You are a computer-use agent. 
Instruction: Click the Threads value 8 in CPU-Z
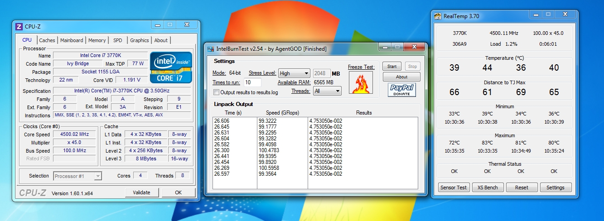point(183,176)
